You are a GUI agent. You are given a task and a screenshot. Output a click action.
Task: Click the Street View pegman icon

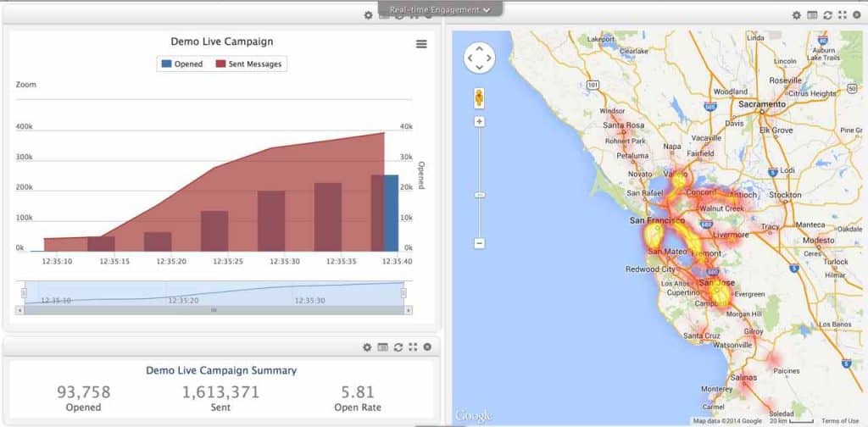(480, 98)
